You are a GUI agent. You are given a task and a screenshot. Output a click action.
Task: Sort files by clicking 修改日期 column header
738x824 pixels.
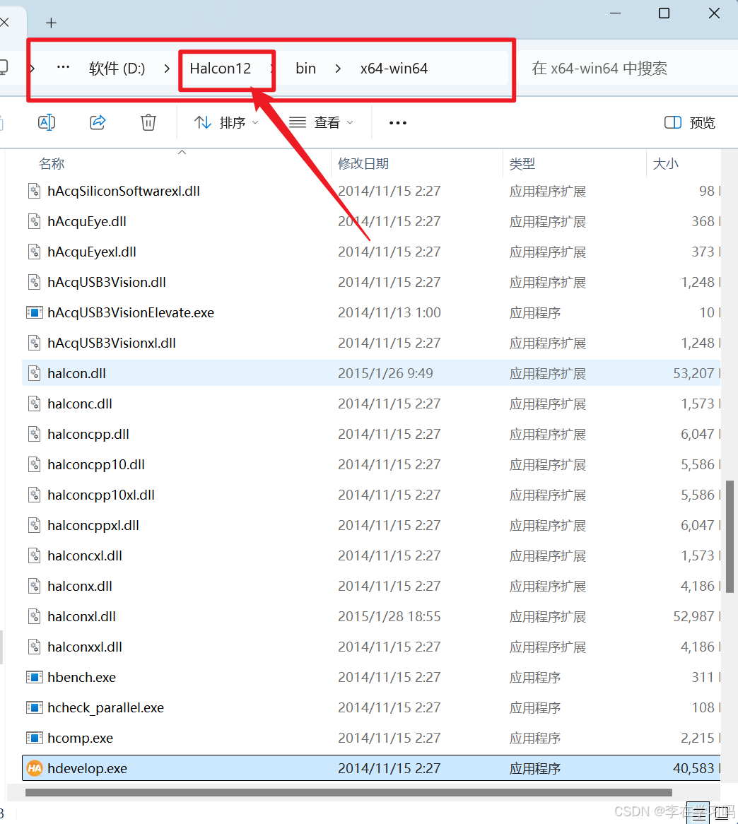click(x=363, y=163)
